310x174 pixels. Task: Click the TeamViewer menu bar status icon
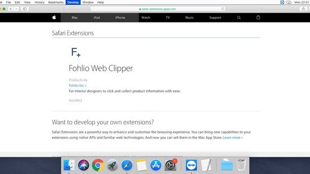click(282, 2)
